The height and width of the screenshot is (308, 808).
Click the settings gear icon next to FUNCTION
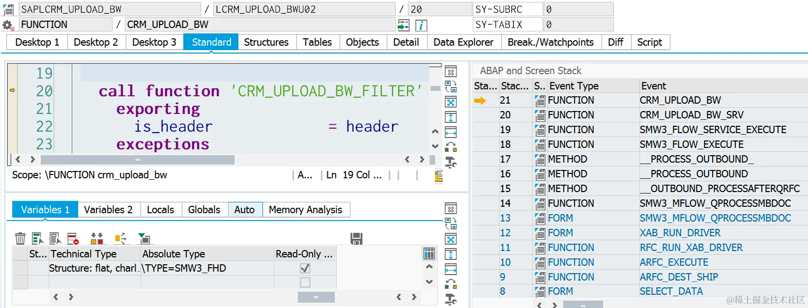click(x=8, y=25)
